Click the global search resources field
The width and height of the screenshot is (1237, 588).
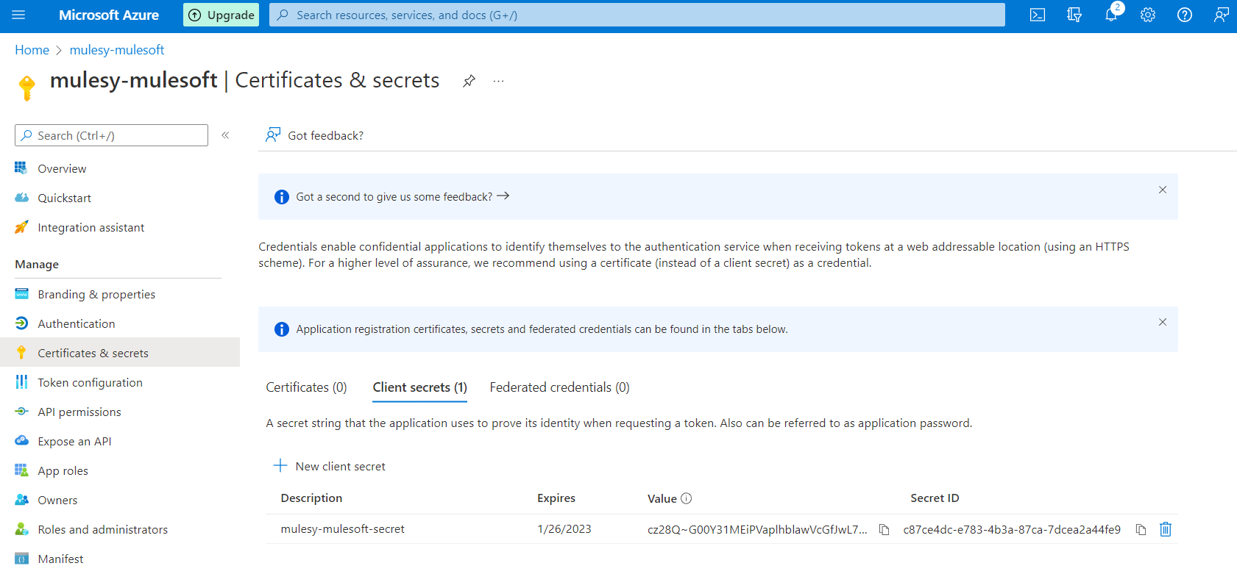(637, 15)
